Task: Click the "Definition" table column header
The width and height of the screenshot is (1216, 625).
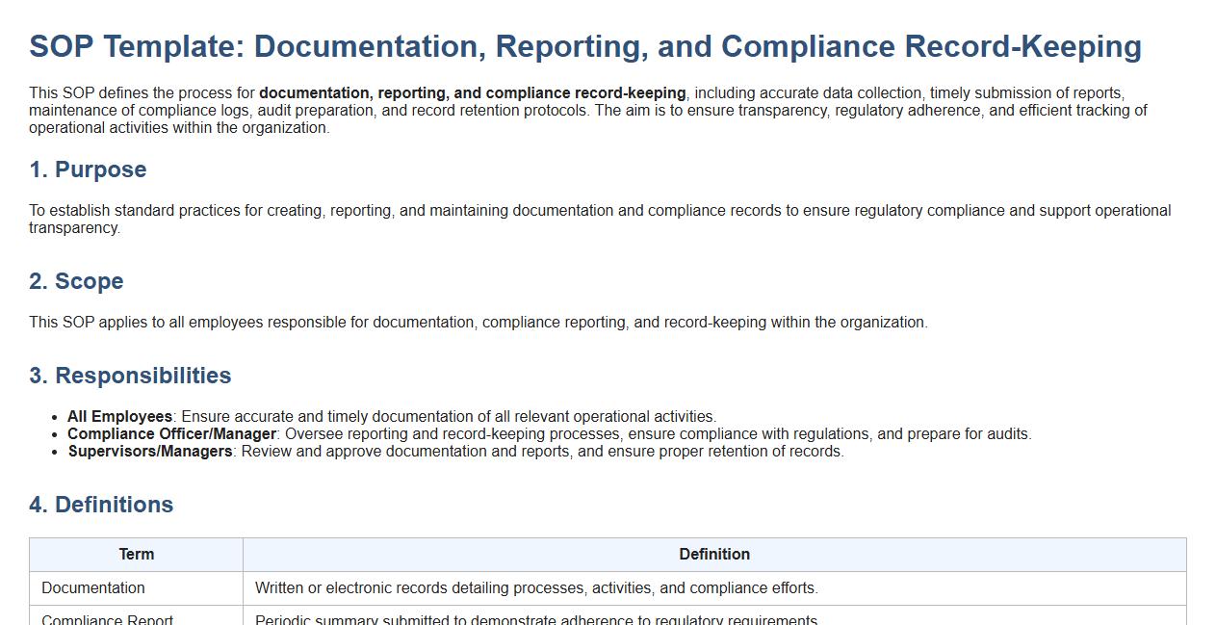Action: pos(713,555)
